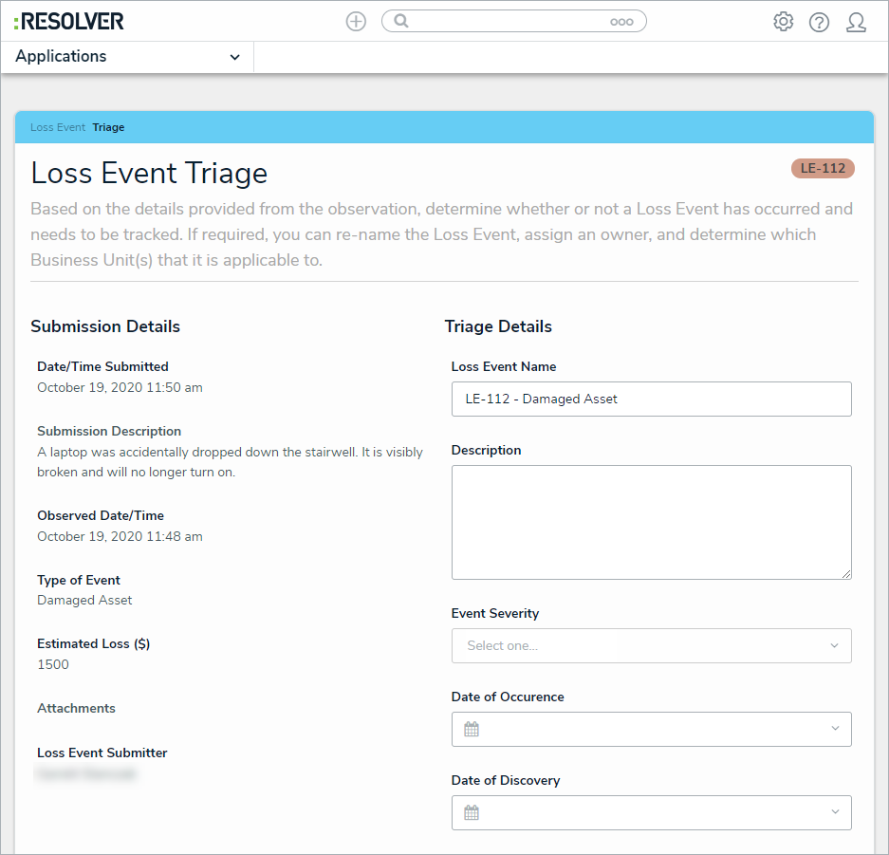
Task: Open advanced search ellipsis in search bar
Action: (621, 22)
